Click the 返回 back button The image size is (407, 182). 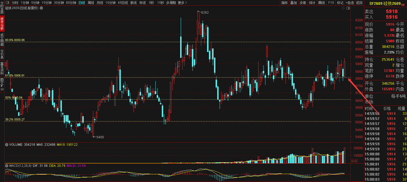coord(359,3)
